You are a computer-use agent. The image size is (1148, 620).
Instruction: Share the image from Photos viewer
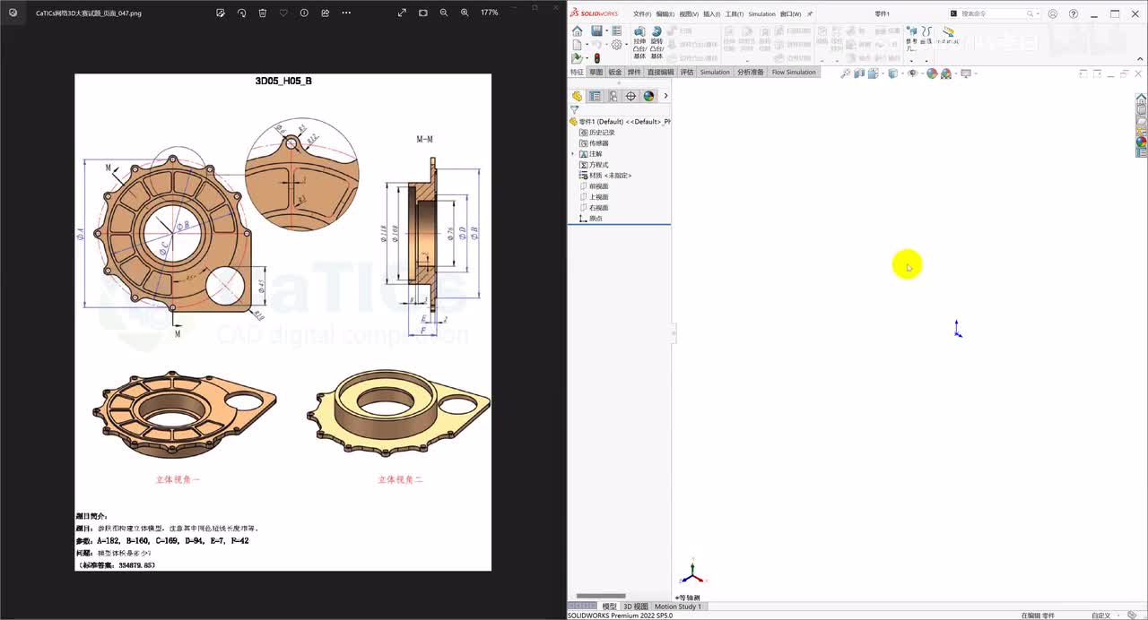click(x=325, y=13)
